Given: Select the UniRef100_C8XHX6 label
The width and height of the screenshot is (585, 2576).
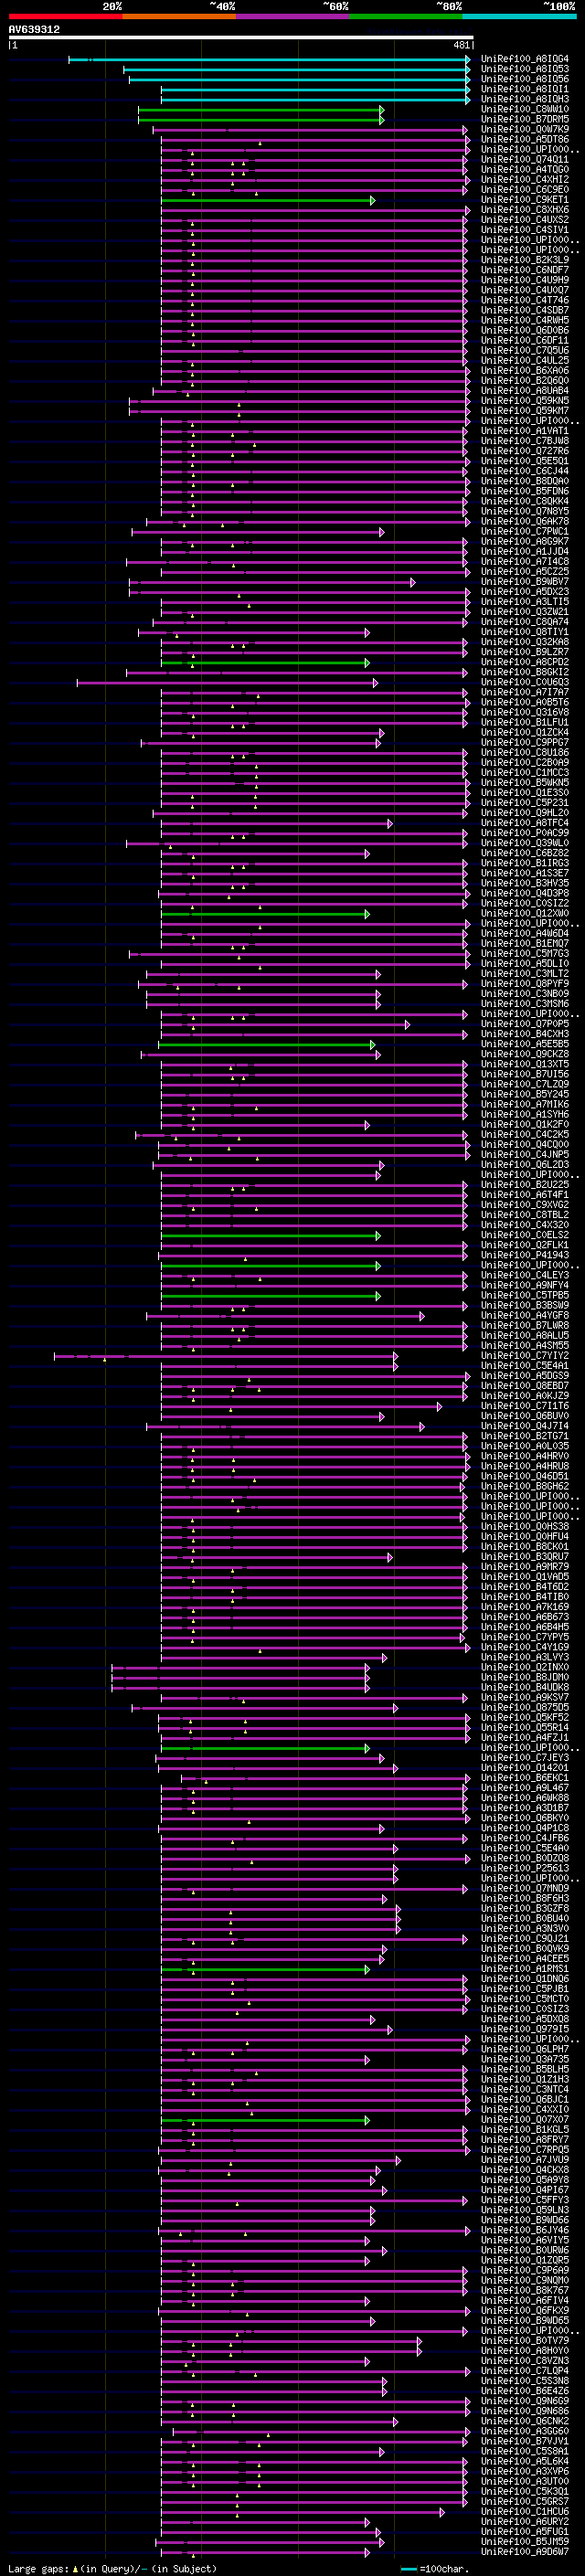Looking at the screenshot, I should click(x=524, y=210).
